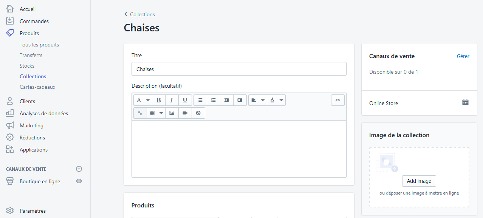Click the Titre input field
The height and width of the screenshot is (218, 483).
click(x=239, y=69)
